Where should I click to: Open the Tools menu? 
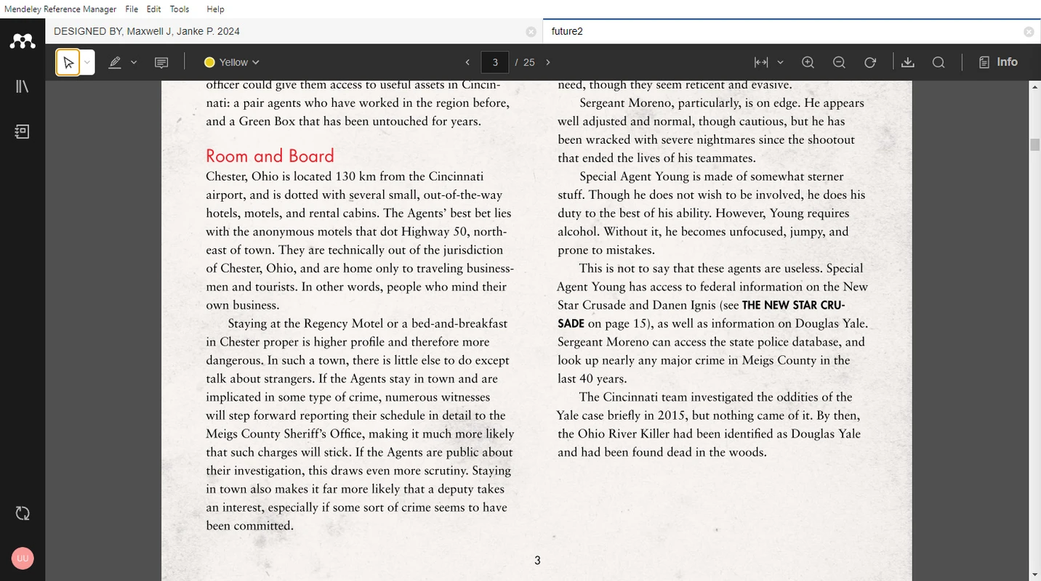click(x=180, y=9)
